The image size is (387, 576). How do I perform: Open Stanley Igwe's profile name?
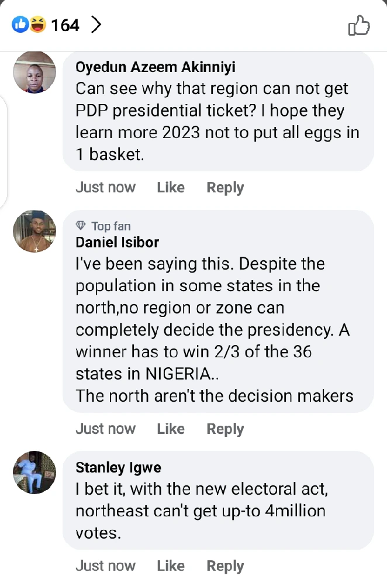click(x=119, y=468)
